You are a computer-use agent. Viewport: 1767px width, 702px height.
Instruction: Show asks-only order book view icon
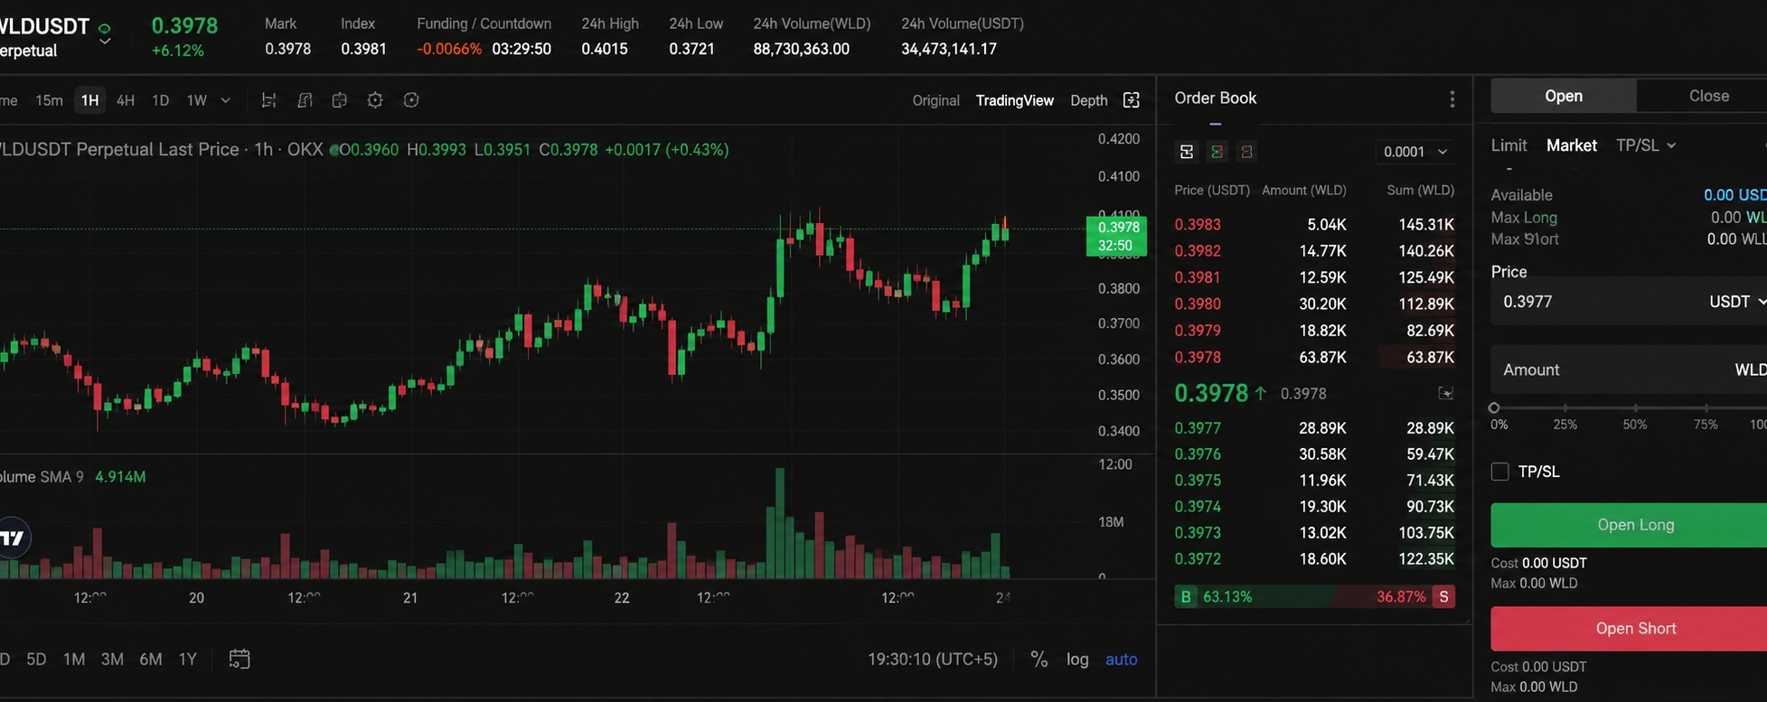point(1246,152)
